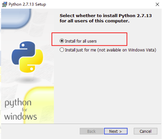Viewport: 162px width, 139px height.
Task: Click the 'not available on Windows Vista' label text
Action: click(127, 50)
